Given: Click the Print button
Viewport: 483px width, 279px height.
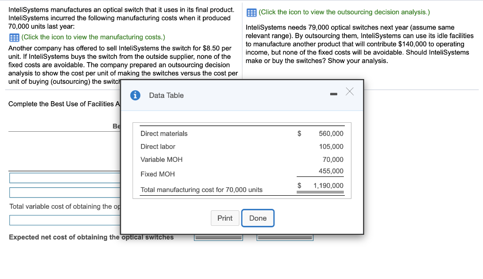Looking at the screenshot, I should tap(225, 218).
